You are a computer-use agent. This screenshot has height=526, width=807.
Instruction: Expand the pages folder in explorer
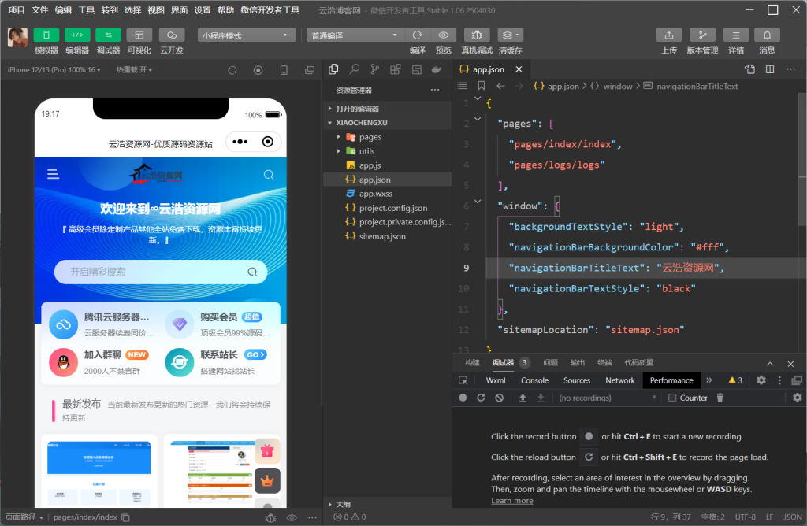[370, 137]
